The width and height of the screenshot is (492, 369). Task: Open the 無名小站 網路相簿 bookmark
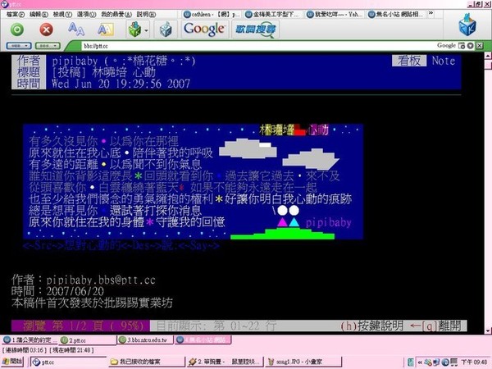click(x=397, y=14)
